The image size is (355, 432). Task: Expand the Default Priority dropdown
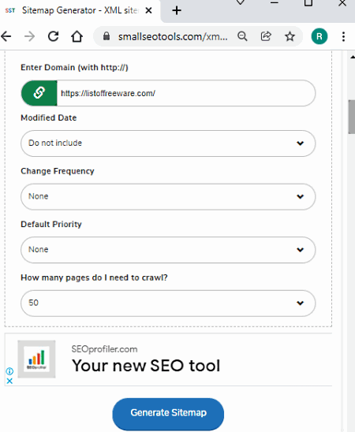point(168,250)
